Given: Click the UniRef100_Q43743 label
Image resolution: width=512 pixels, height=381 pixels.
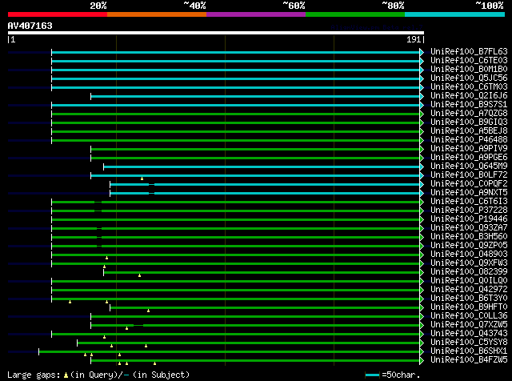Looking at the screenshot, I should (x=469, y=334).
